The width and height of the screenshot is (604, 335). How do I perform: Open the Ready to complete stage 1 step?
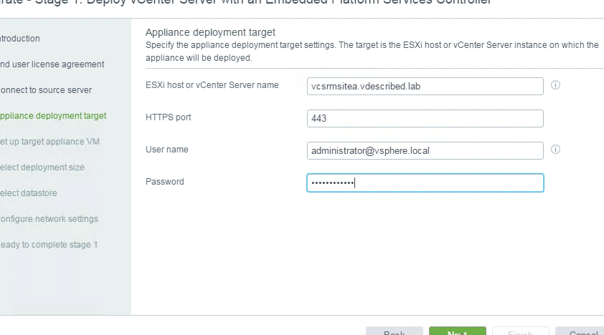tap(49, 244)
